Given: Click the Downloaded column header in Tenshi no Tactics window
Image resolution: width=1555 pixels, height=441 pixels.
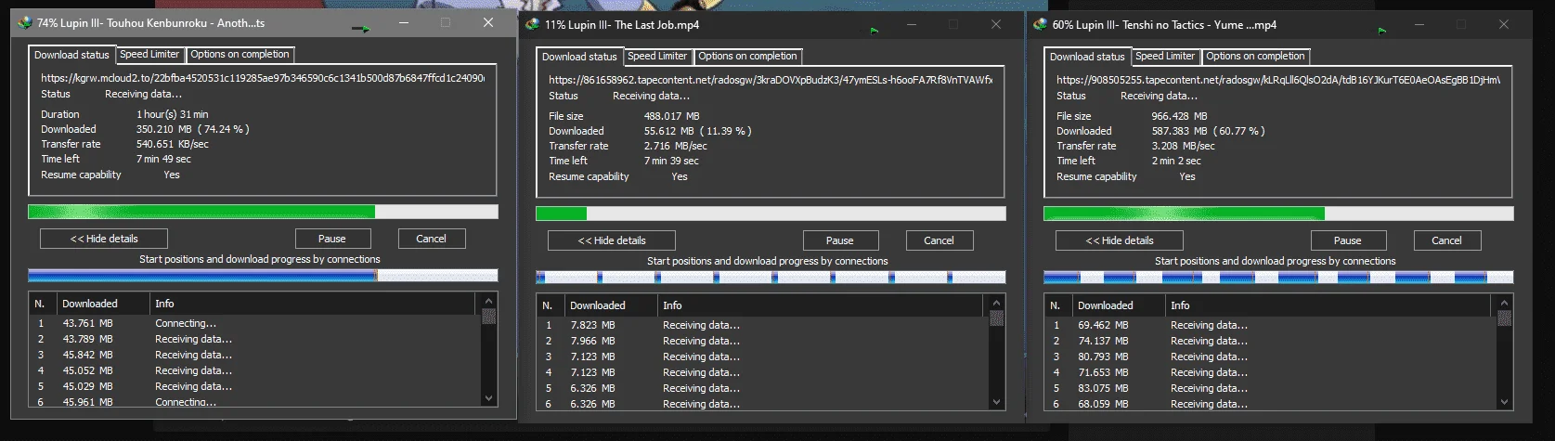Looking at the screenshot, I should [x=1119, y=305].
